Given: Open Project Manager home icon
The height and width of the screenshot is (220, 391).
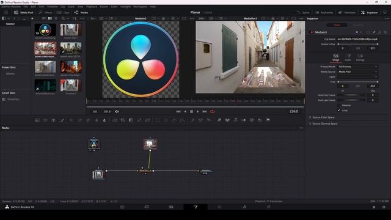Looking at the screenshot, I should point(374,207).
